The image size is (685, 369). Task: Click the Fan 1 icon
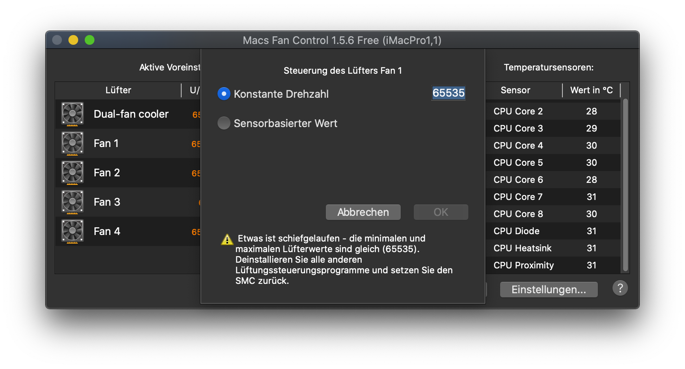(72, 143)
